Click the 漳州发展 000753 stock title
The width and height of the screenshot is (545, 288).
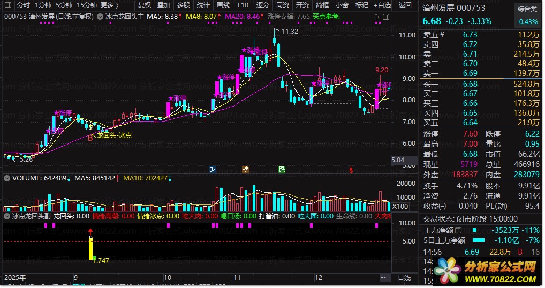(453, 8)
